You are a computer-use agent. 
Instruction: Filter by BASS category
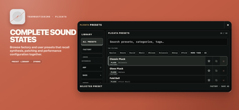click(x=92, y=75)
